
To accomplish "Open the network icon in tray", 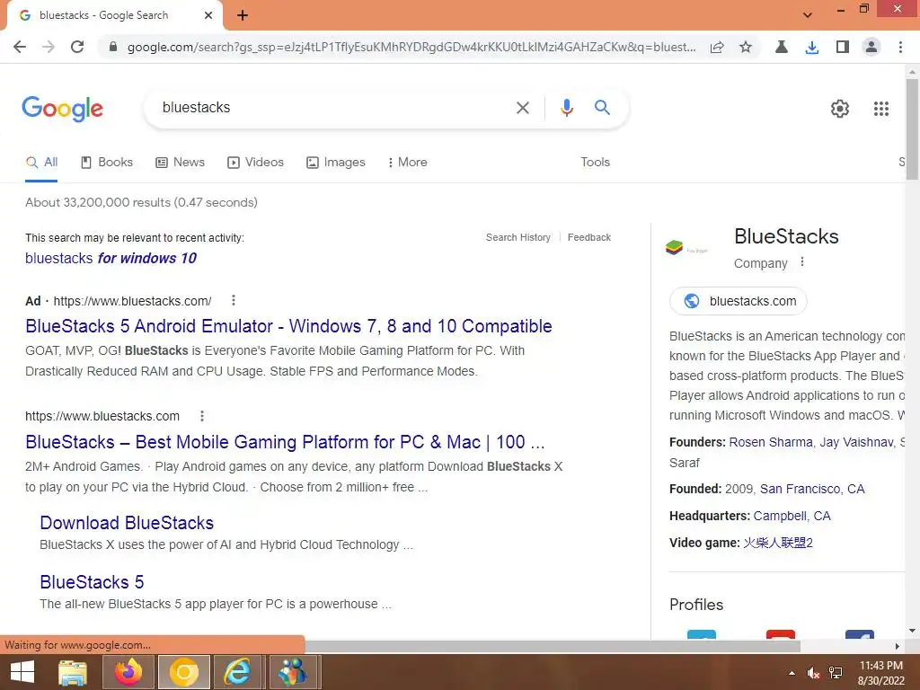I will tap(836, 673).
